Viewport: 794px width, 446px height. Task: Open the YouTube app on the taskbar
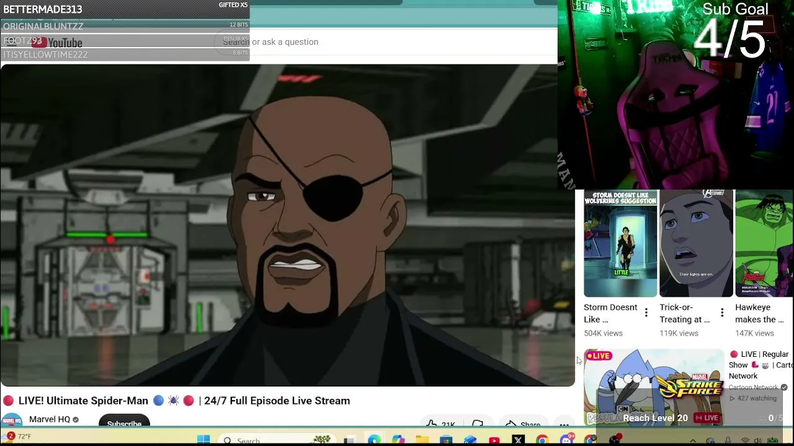click(494, 440)
